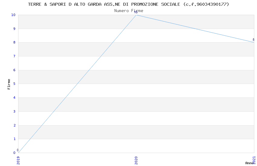Click the y-axis tick label 1
The height and width of the screenshot is (166, 257).
click(15, 139)
